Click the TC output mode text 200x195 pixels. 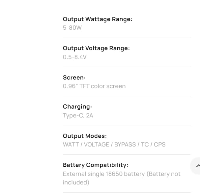[x=145, y=145]
